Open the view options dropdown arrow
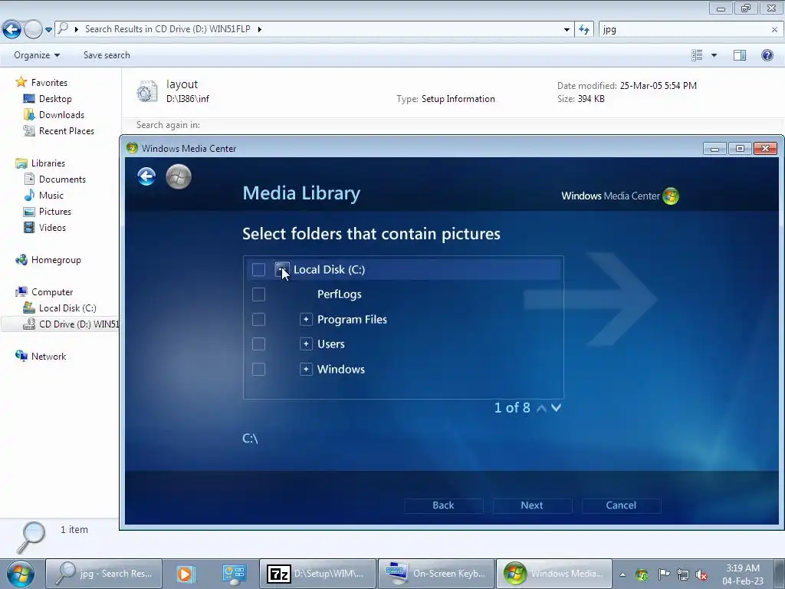 click(x=714, y=55)
